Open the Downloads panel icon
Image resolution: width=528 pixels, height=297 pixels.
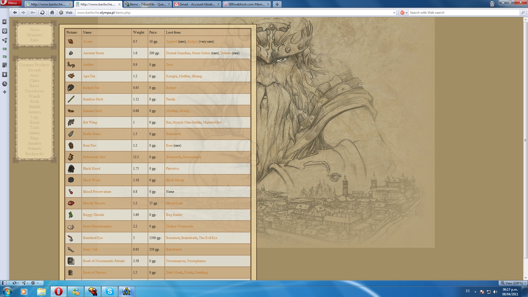[x=4, y=75]
